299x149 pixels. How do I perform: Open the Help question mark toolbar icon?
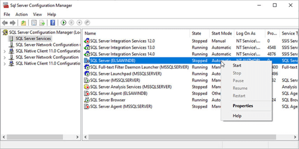[x=52, y=23]
